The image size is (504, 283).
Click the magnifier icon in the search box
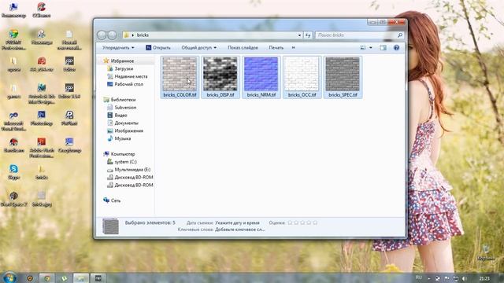pos(400,35)
